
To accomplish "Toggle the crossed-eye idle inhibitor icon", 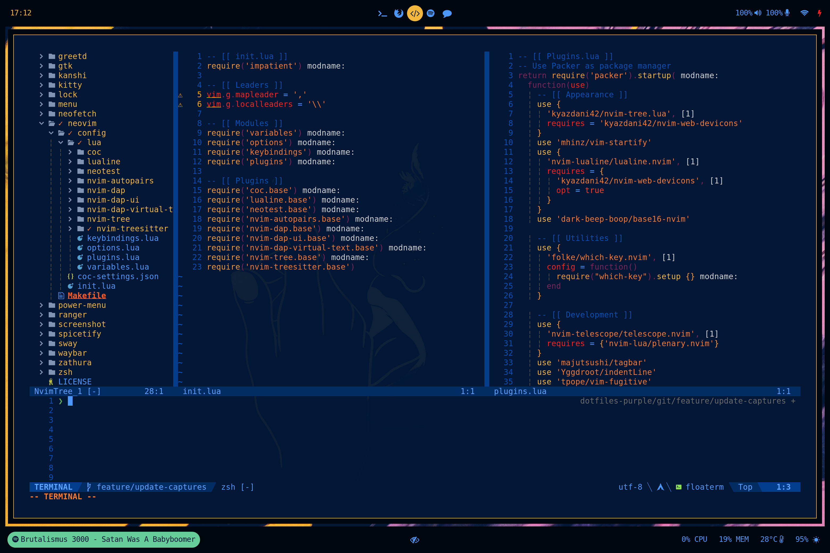I will coord(415,540).
